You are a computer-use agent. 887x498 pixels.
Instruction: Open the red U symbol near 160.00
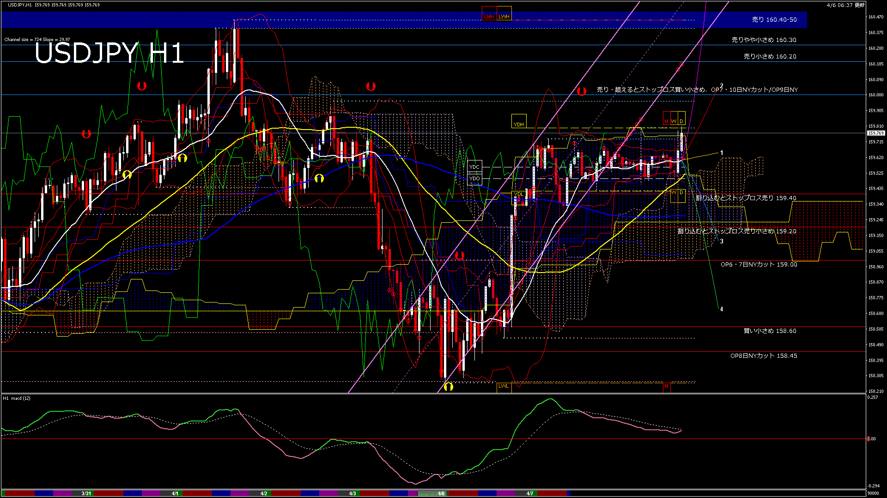[x=582, y=90]
